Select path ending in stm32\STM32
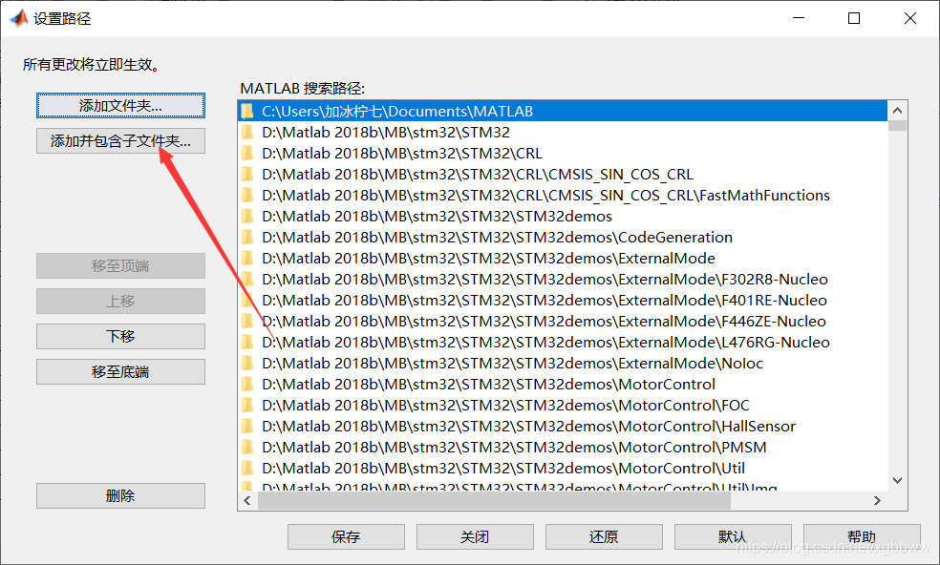This screenshot has width=940, height=565. click(563, 132)
